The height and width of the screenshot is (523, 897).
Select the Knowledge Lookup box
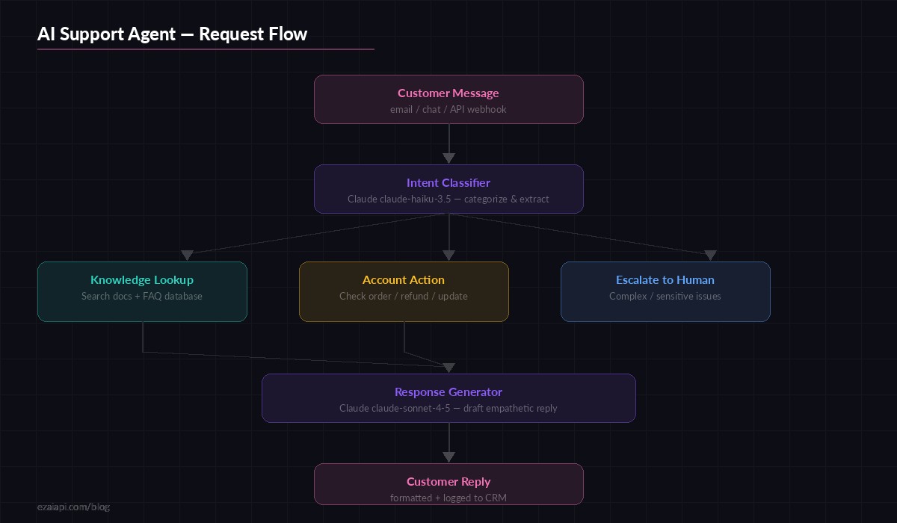pyautogui.click(x=142, y=291)
